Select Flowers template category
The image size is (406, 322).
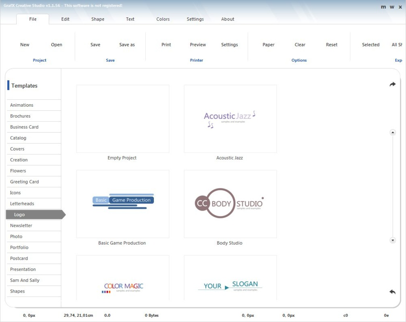(34, 171)
